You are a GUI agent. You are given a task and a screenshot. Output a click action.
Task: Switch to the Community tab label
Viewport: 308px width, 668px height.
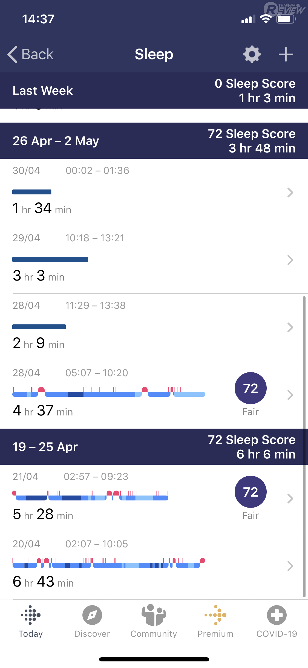click(x=154, y=634)
